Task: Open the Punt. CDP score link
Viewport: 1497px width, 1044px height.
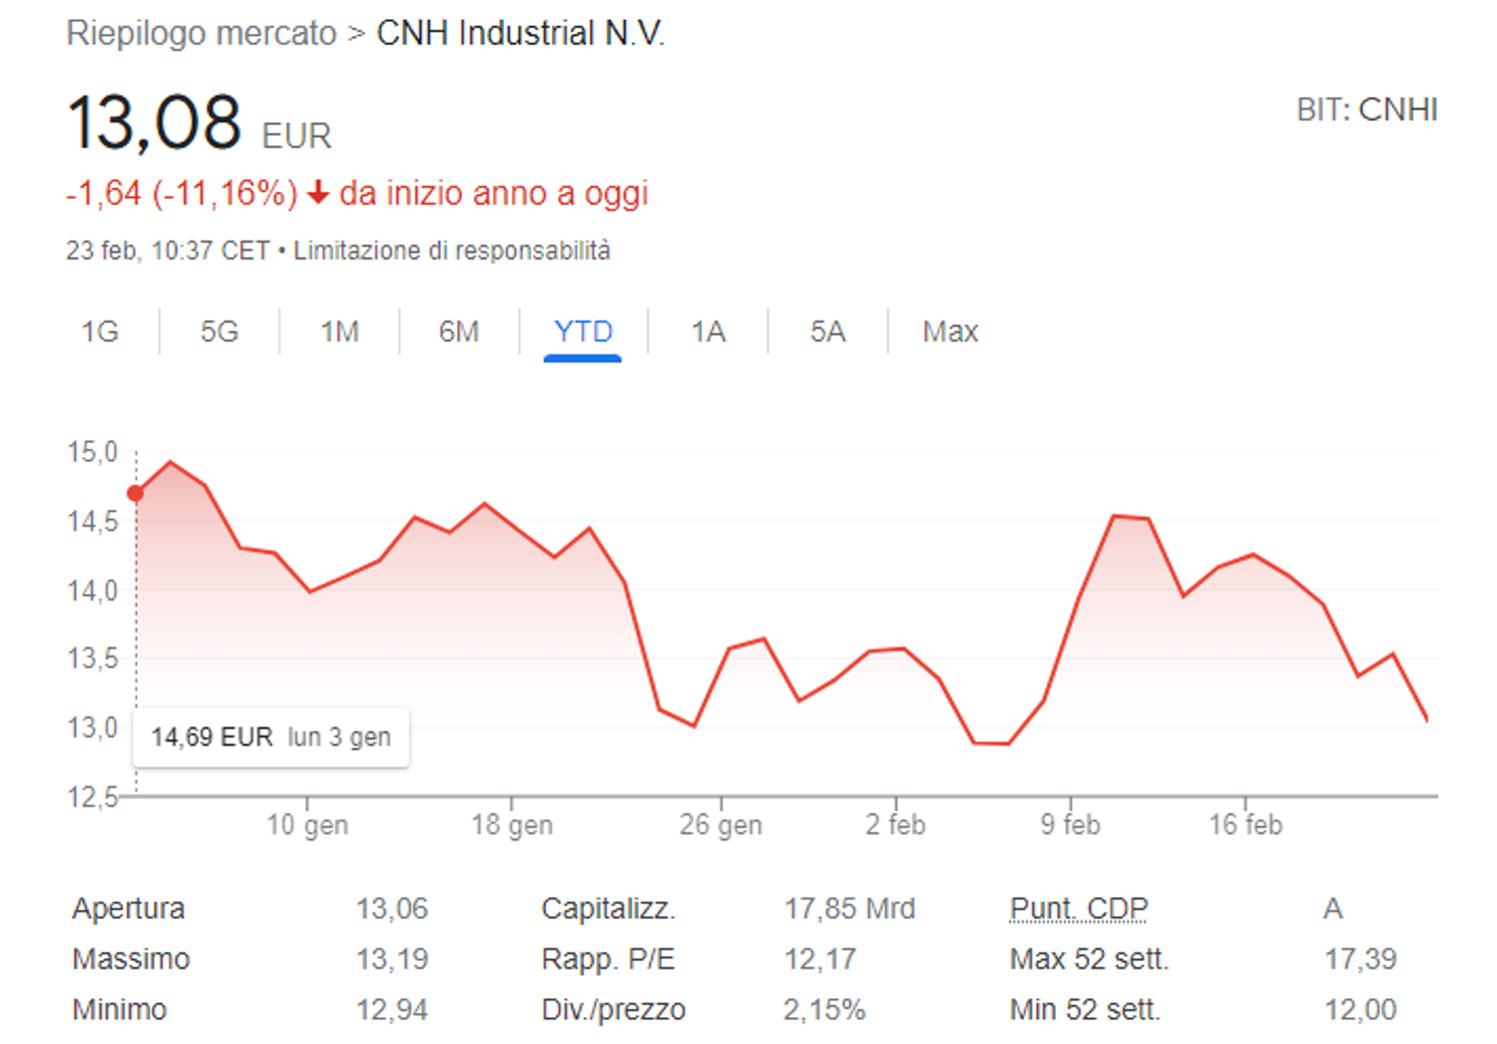Action: pyautogui.click(x=1079, y=908)
